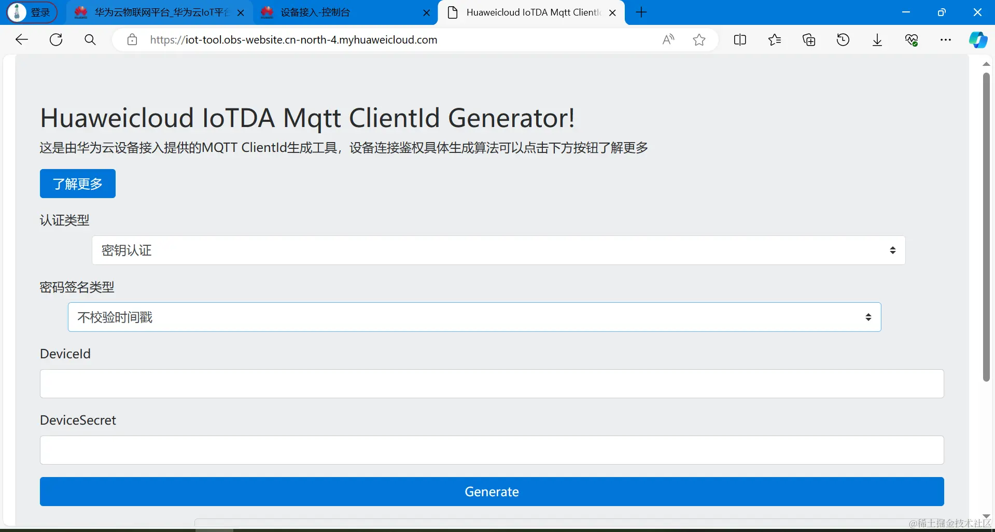Open Favorites list icon
Screen dimensions: 995x532
775,39
